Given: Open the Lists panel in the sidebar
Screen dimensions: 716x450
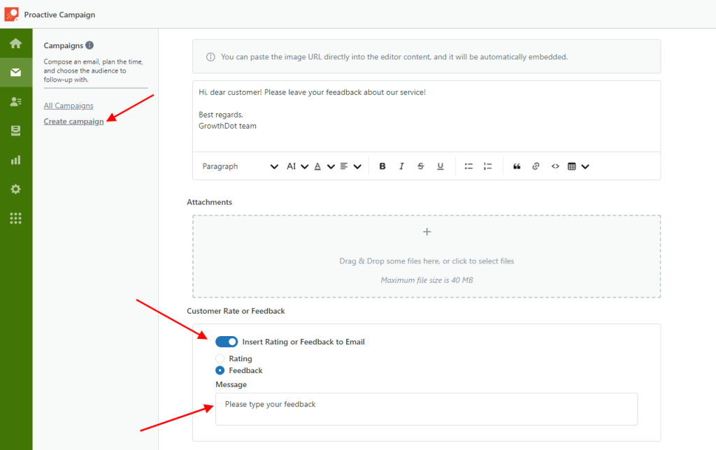Looking at the screenshot, I should tap(14, 130).
